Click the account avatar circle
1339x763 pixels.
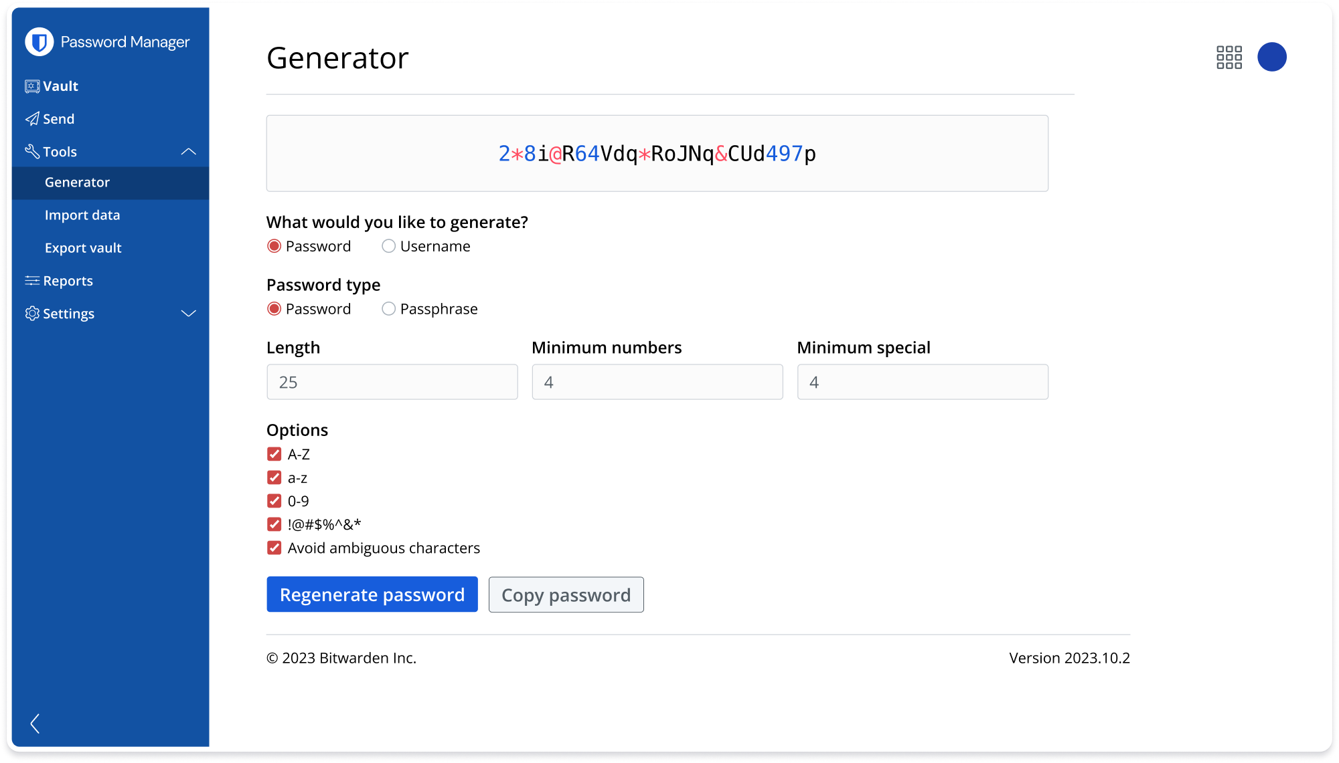(x=1272, y=57)
